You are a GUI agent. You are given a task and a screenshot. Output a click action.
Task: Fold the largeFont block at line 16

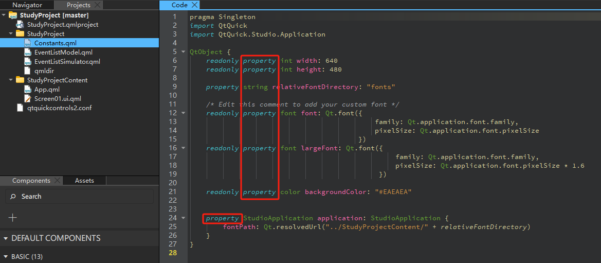[183, 148]
